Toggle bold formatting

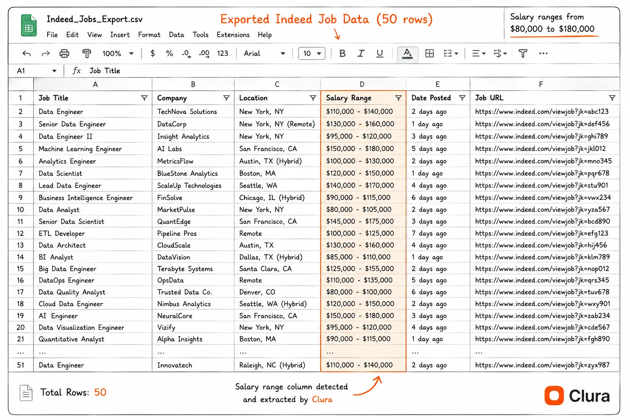point(342,53)
